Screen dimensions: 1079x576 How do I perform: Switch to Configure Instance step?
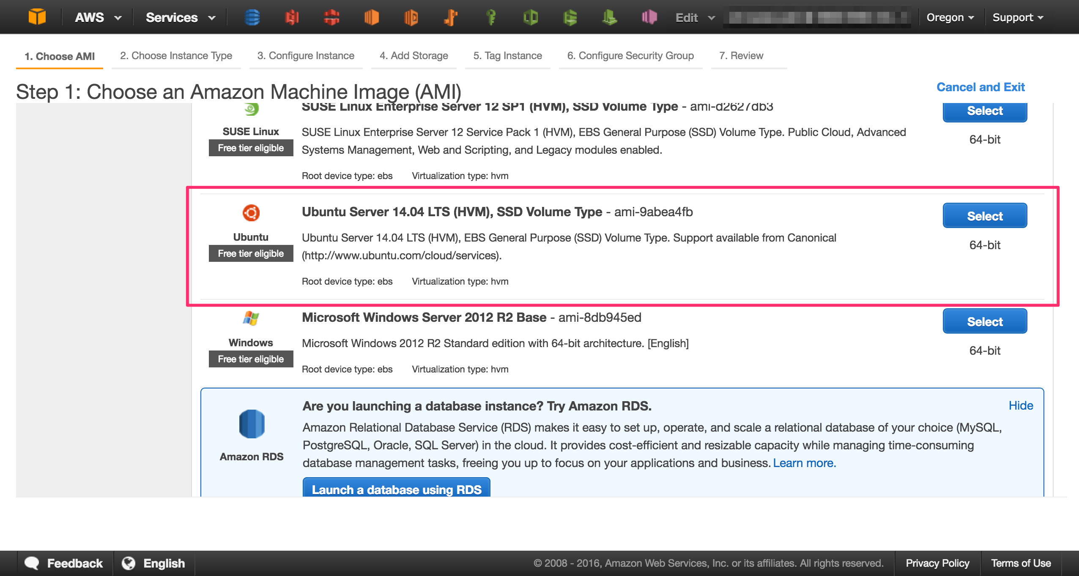point(306,56)
